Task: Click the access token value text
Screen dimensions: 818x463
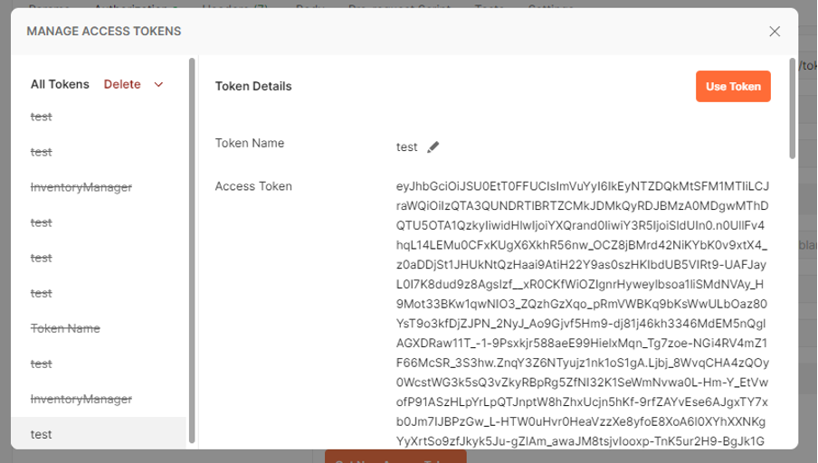Action: tap(582, 314)
